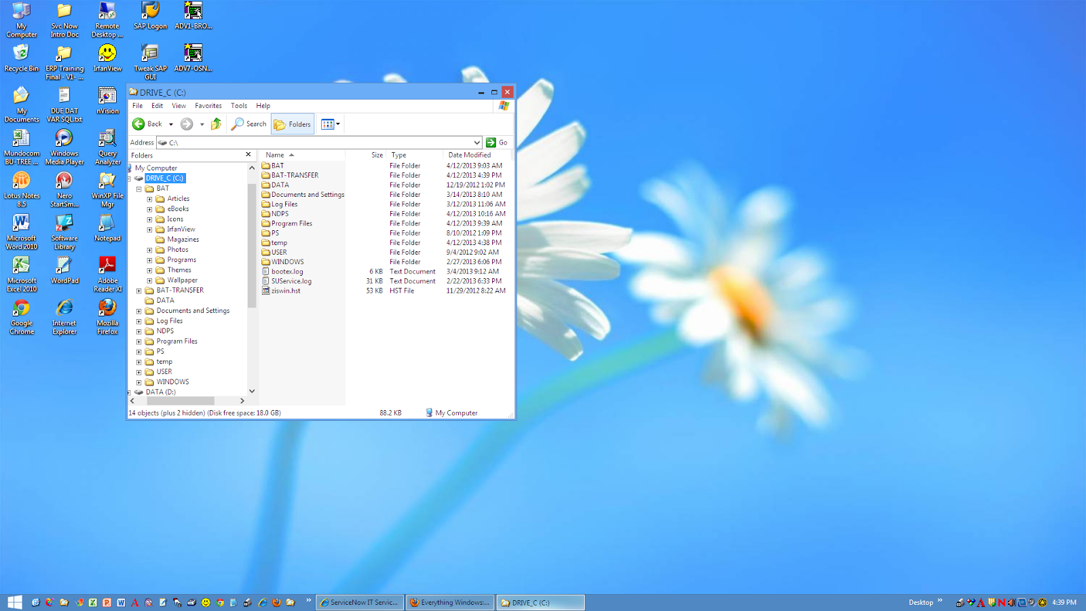The height and width of the screenshot is (611, 1086).
Task: Show hidden quick launch icons chevron
Action: (x=309, y=600)
